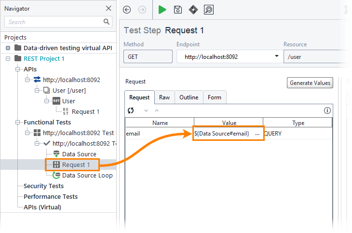
Task: Click the Navigator search magnifier icon
Action: [107, 22]
